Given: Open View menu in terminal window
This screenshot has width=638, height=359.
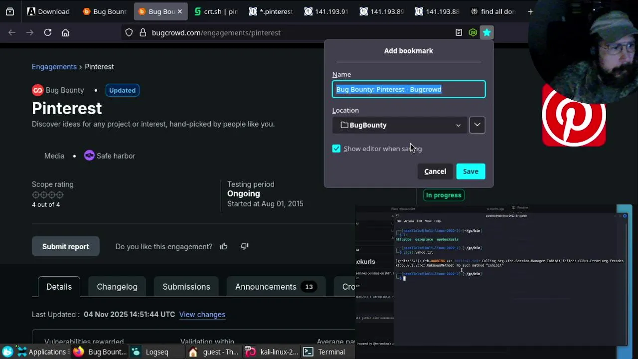Looking at the screenshot, I should (x=428, y=221).
